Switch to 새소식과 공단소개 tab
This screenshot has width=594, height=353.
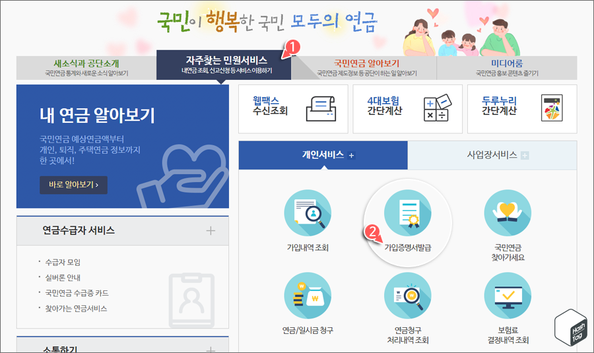pyautogui.click(x=86, y=68)
